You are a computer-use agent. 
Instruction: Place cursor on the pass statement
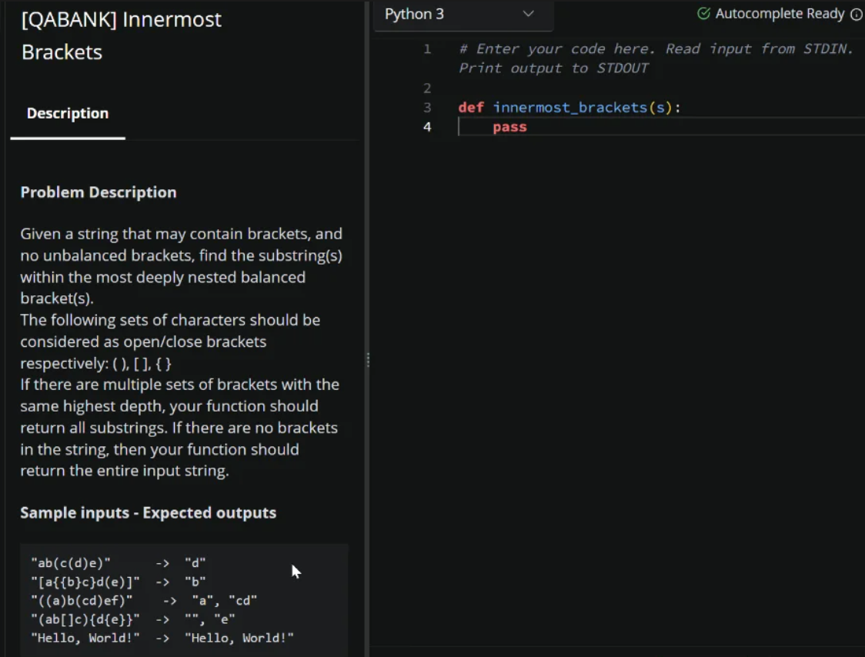point(509,126)
